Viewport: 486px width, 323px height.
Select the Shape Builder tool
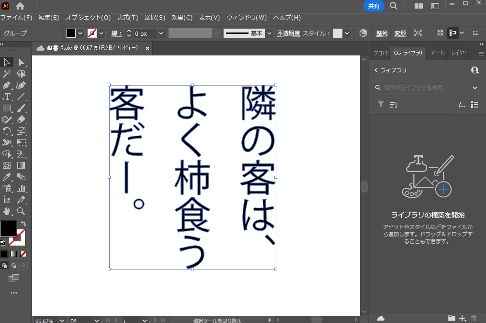click(7, 154)
